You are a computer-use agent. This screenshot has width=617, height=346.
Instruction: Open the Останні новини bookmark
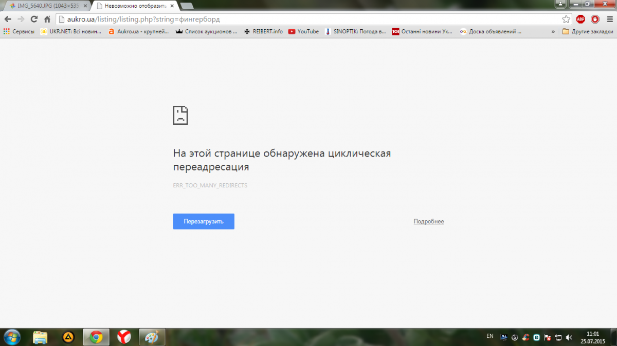pyautogui.click(x=423, y=31)
